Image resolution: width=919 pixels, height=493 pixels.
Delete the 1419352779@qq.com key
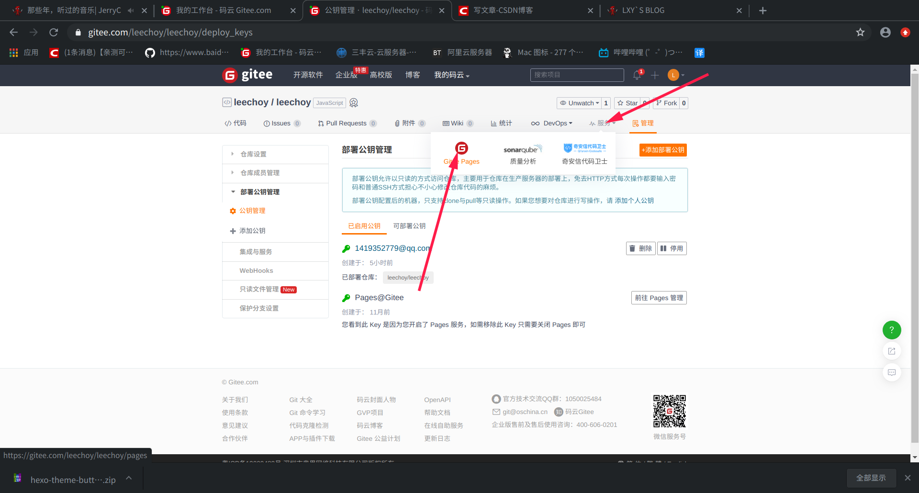click(640, 248)
